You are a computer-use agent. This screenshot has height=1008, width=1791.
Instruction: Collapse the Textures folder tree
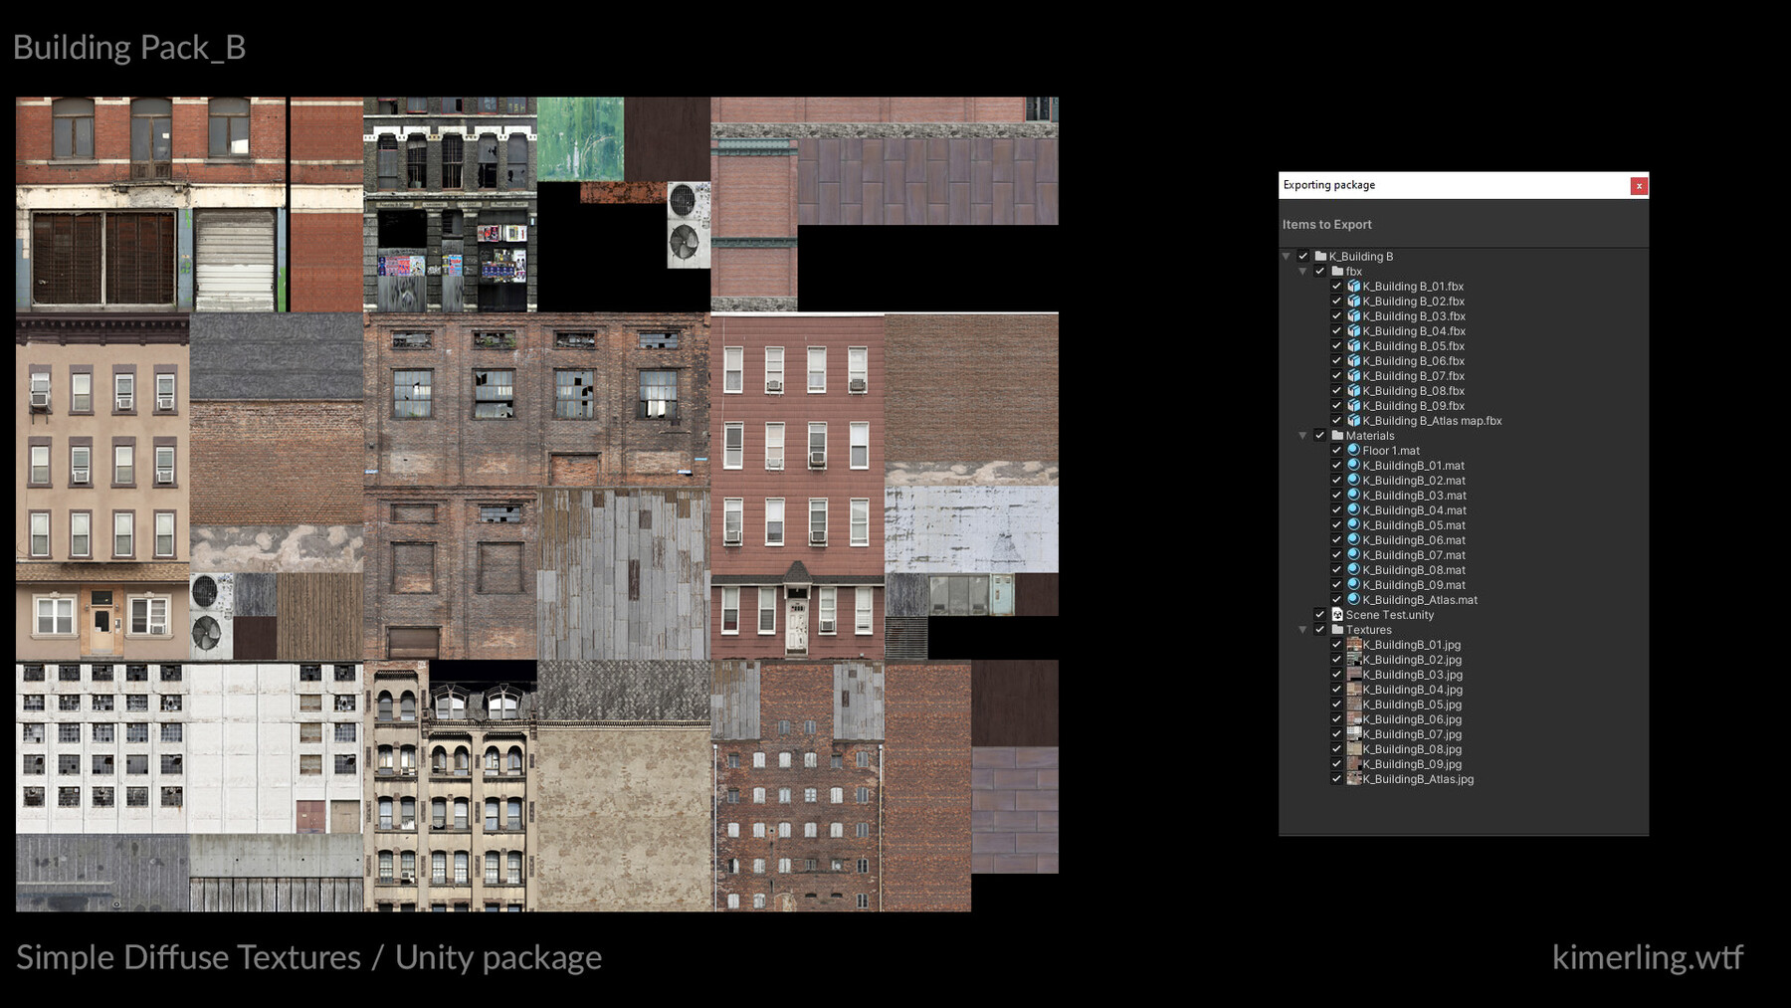[1303, 630]
